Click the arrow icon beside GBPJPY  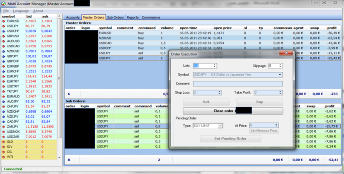(4, 56)
